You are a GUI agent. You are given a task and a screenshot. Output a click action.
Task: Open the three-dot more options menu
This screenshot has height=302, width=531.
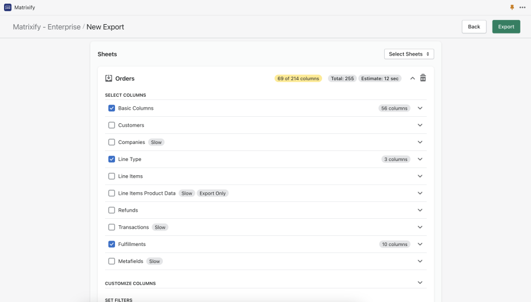523,8
